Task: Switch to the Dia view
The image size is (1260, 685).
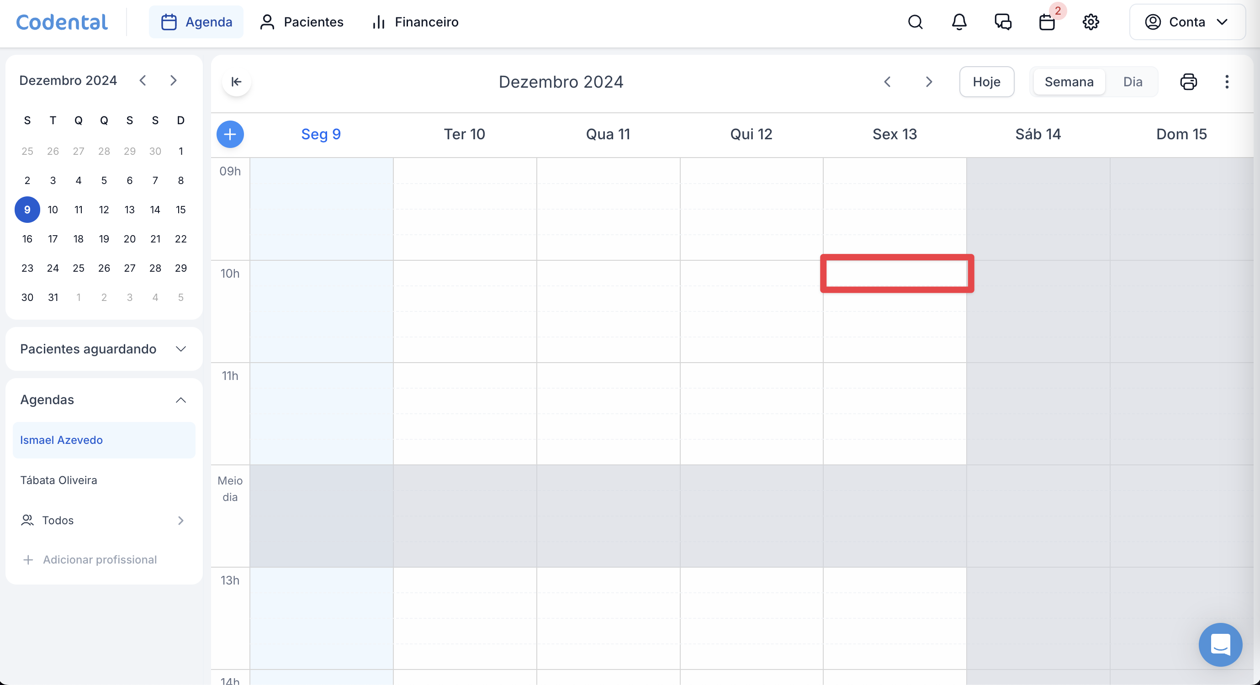Action: coord(1133,82)
